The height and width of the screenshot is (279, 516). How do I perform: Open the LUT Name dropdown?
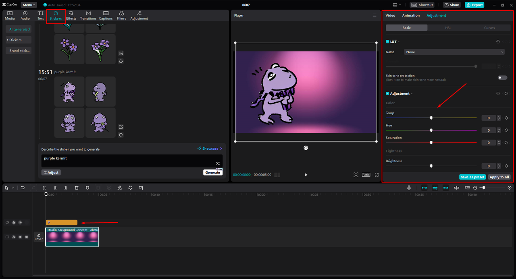[454, 52]
